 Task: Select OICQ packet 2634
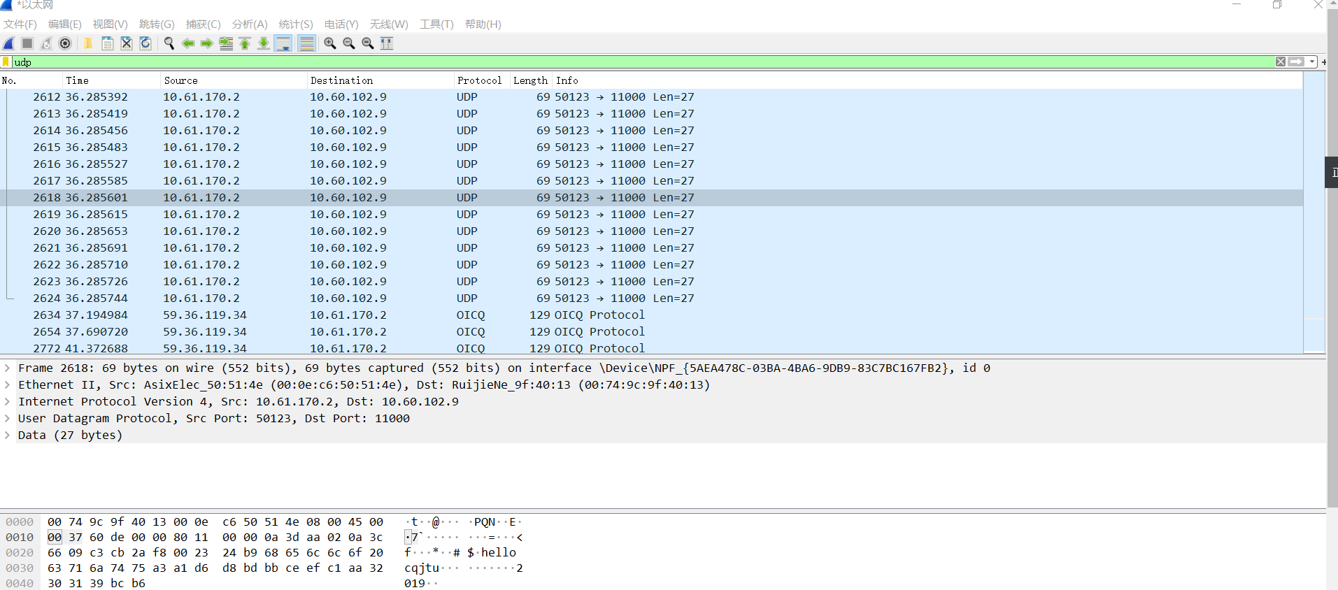click(651, 315)
